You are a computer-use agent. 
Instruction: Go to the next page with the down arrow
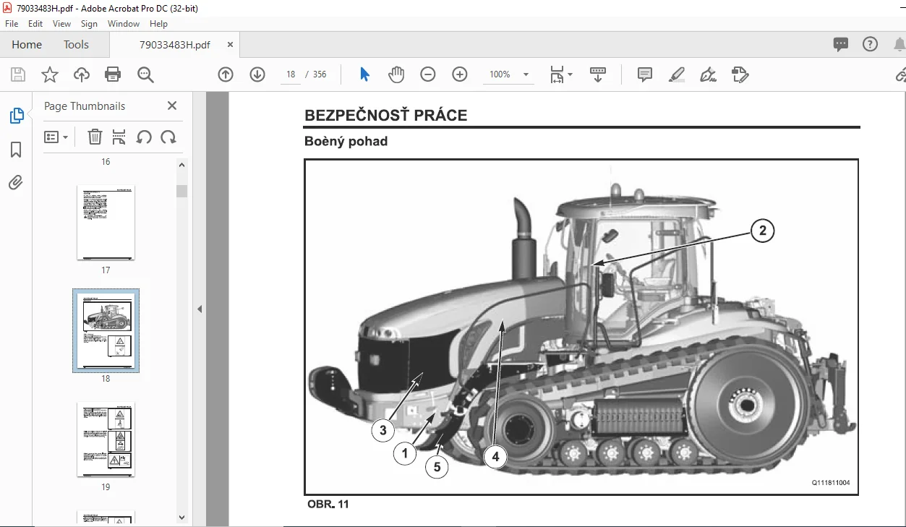[x=257, y=74]
